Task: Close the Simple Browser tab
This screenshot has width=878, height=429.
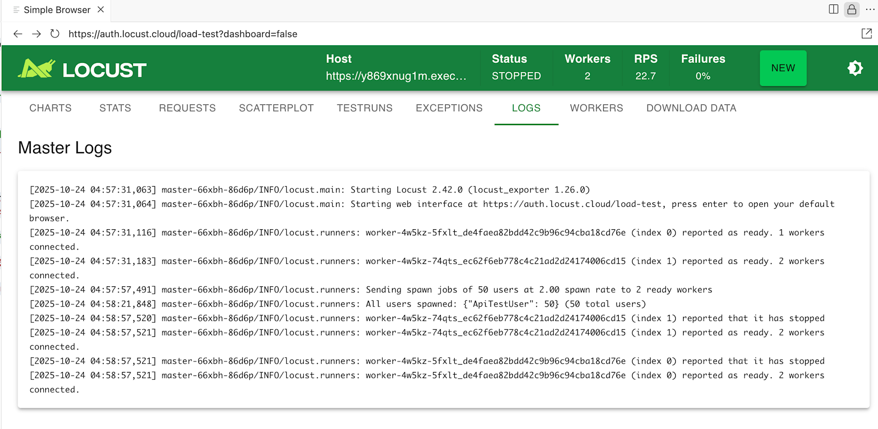Action: [101, 10]
